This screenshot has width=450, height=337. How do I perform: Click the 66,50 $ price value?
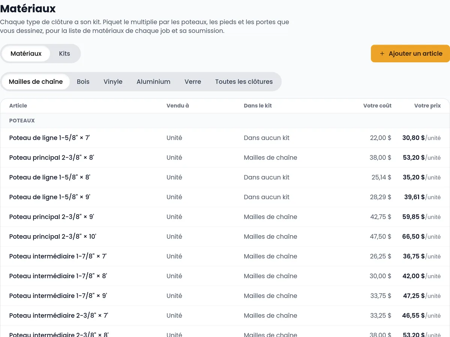(414, 237)
